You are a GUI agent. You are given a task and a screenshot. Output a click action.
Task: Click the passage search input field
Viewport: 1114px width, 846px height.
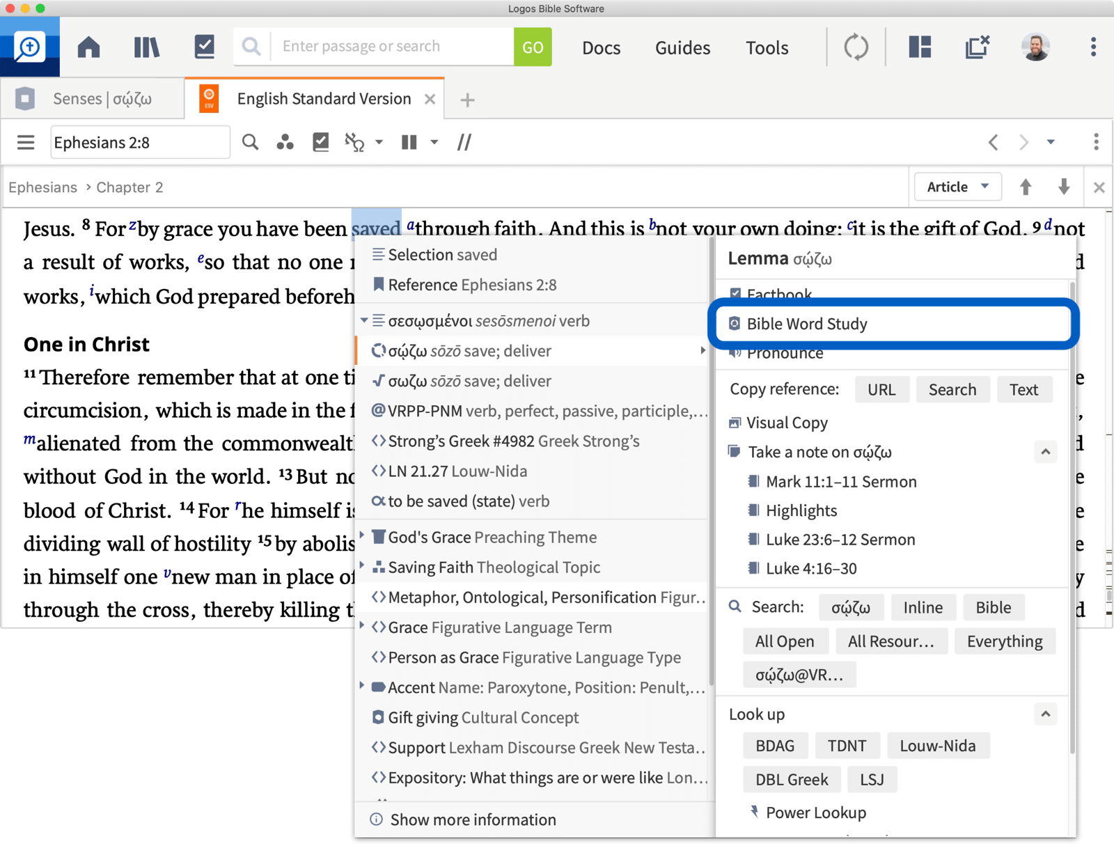pos(393,47)
